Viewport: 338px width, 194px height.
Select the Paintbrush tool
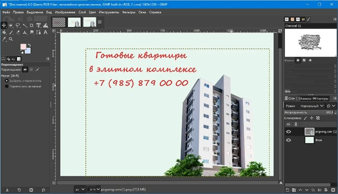[x=11, y=32]
